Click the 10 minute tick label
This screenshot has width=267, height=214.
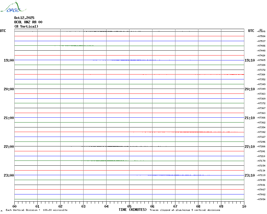click(244, 206)
